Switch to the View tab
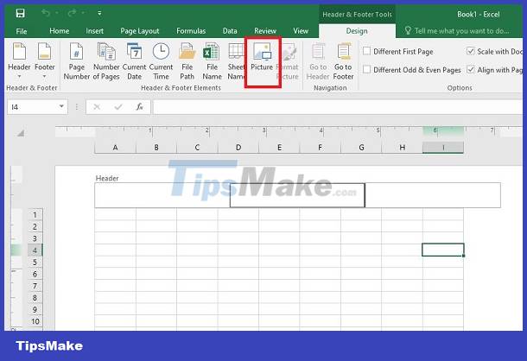 301,31
